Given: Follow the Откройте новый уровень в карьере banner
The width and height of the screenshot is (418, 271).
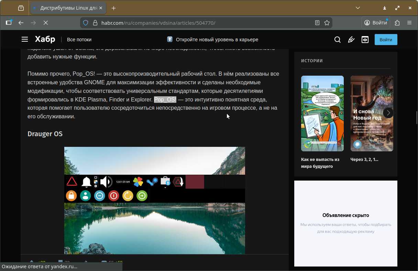Looking at the screenshot, I should (212, 40).
